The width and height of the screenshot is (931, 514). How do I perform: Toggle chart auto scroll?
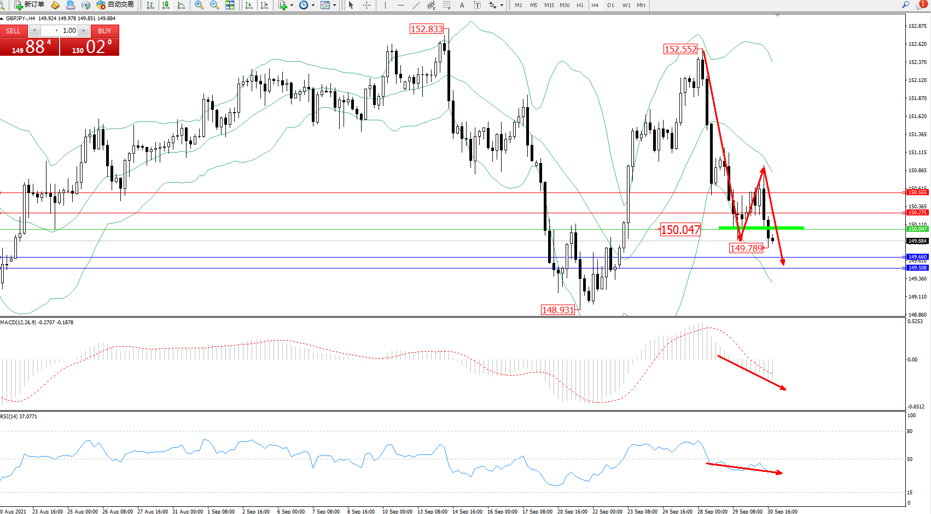(249, 5)
